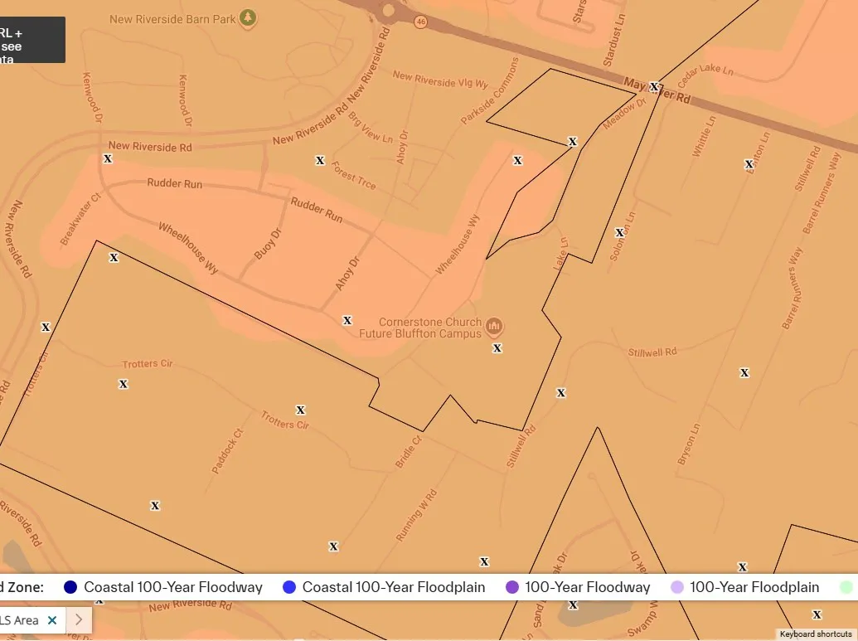Click the 100-Year Floodplain light purple swatch
This screenshot has height=641, width=858.
tap(677, 587)
